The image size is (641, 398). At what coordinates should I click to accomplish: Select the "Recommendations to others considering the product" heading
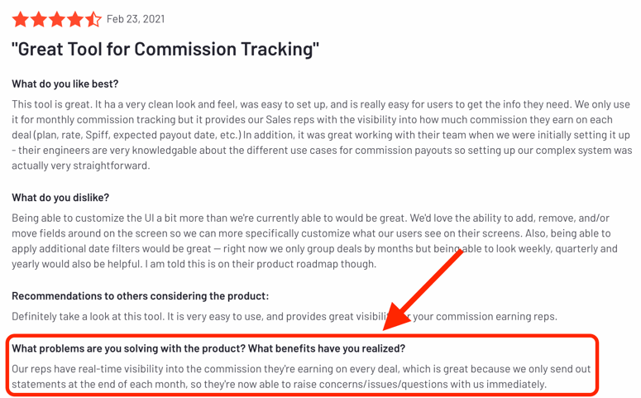pyautogui.click(x=140, y=296)
